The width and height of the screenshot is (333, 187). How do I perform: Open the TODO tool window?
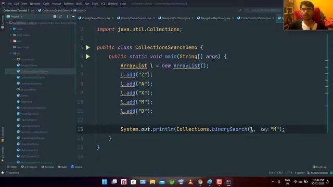coord(12,167)
